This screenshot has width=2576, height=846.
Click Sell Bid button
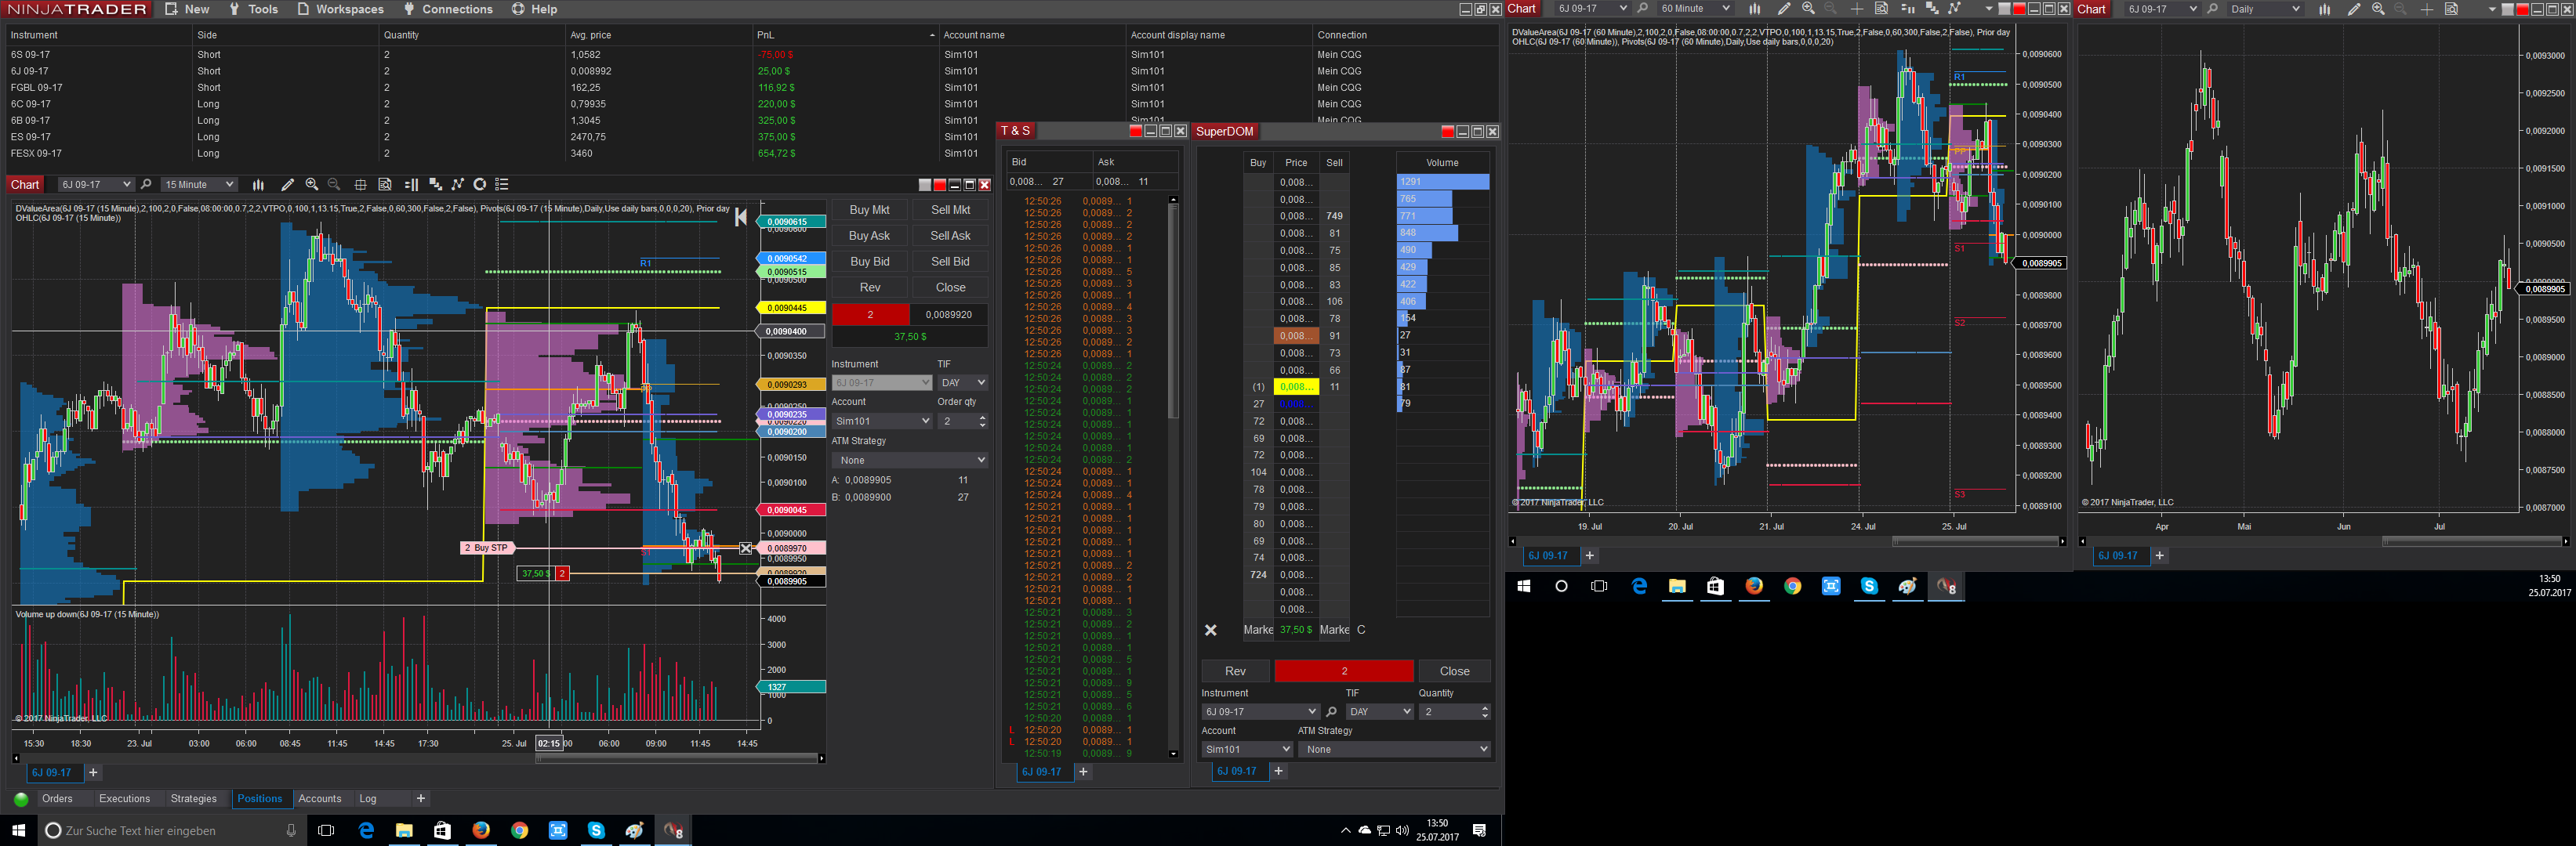(950, 262)
